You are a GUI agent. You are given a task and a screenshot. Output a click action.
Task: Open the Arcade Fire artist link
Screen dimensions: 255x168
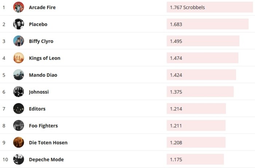pos(42,7)
